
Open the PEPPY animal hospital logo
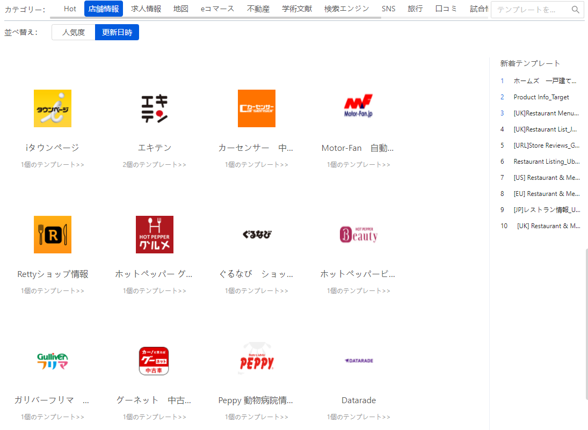(x=257, y=361)
